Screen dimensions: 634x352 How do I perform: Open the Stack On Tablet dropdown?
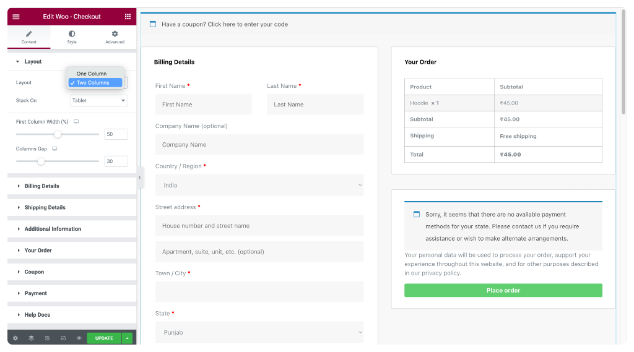pos(98,100)
